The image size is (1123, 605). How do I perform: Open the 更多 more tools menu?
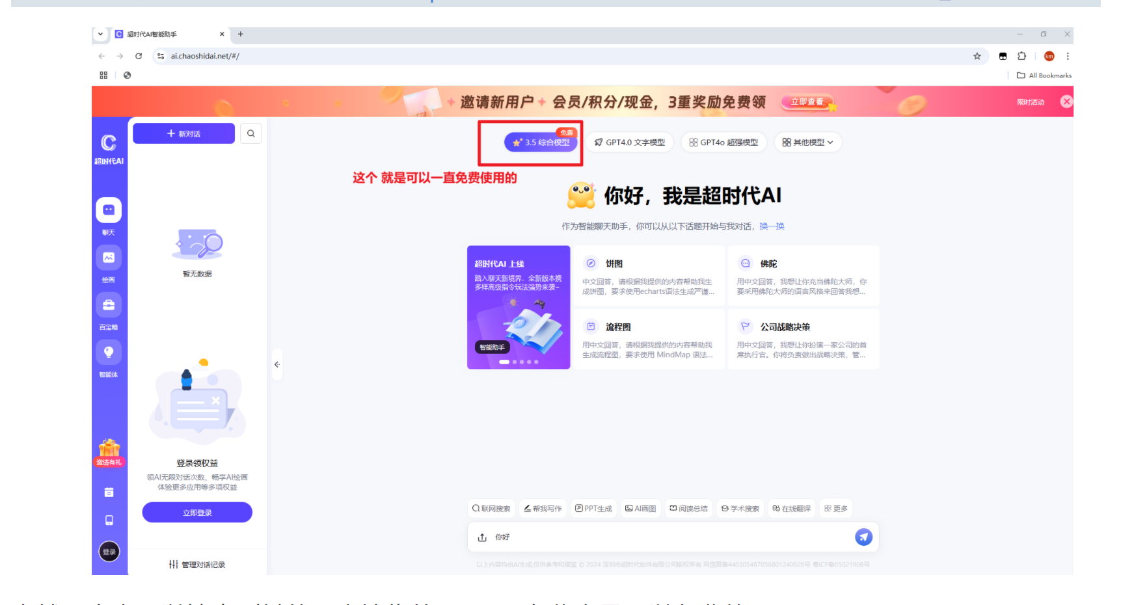click(x=836, y=508)
